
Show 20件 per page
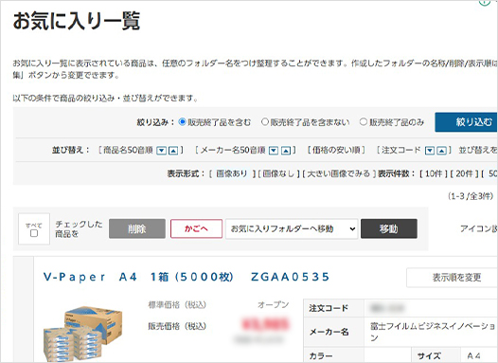[464, 173]
